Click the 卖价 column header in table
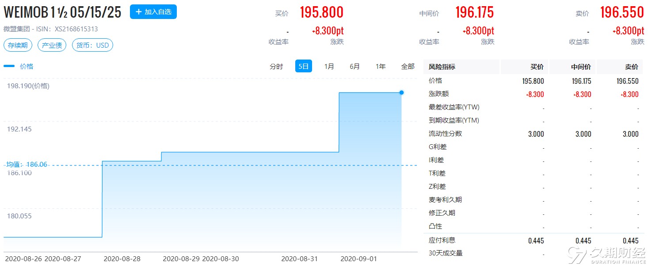The width and height of the screenshot is (648, 266). (x=632, y=67)
